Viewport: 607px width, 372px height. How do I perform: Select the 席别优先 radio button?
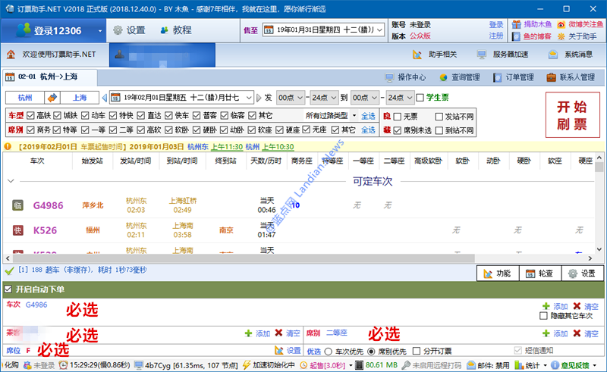point(371,351)
